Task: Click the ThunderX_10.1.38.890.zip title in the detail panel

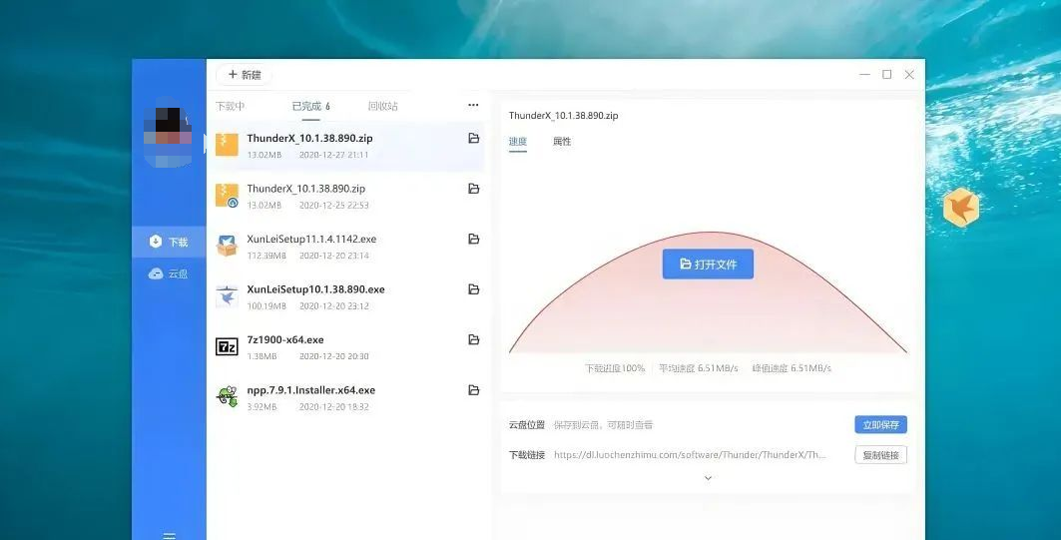Action: [564, 116]
